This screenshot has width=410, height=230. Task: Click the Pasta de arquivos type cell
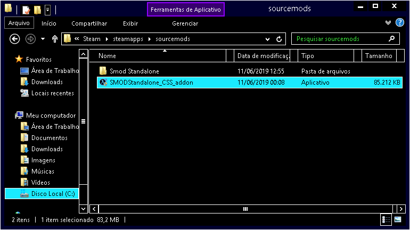click(x=325, y=71)
